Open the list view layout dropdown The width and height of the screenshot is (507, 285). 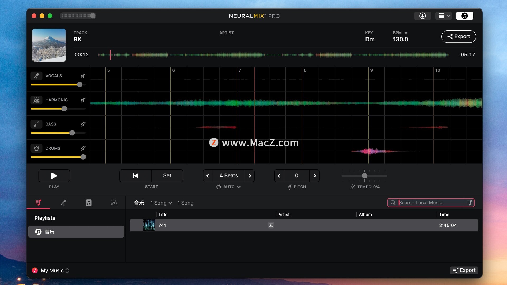click(x=444, y=16)
